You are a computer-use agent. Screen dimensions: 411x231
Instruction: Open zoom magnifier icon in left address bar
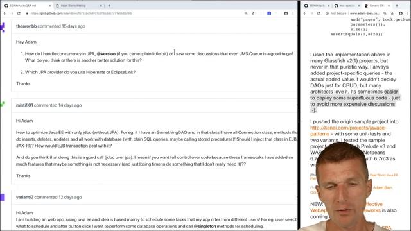pos(246,13)
